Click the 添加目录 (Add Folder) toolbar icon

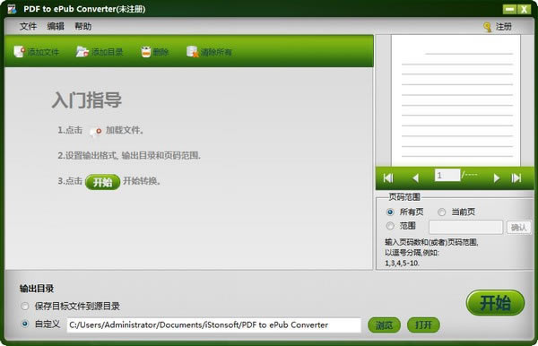point(82,52)
